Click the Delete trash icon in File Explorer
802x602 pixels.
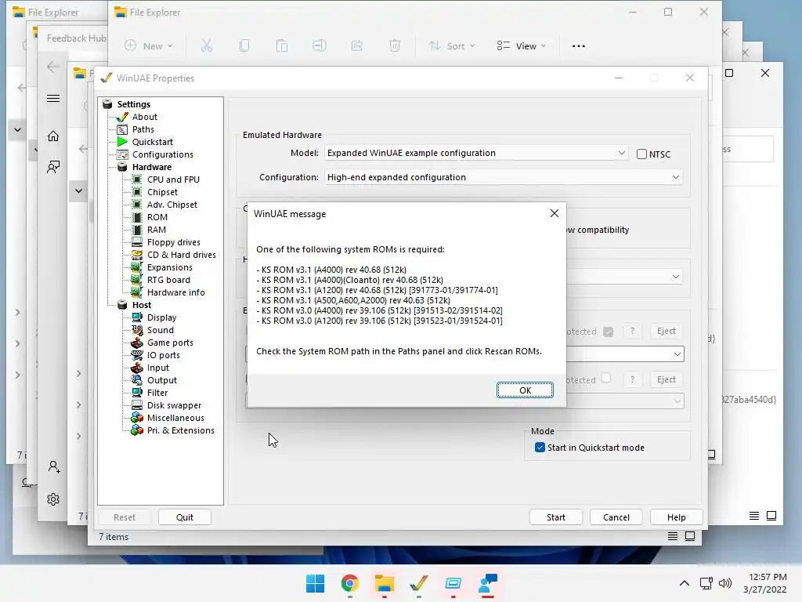point(395,46)
